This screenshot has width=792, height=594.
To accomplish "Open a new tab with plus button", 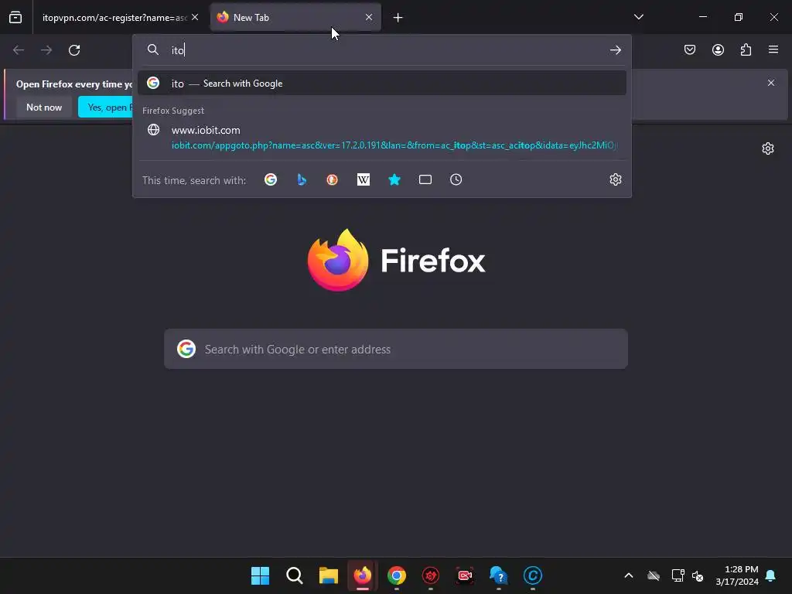I will pos(398,18).
